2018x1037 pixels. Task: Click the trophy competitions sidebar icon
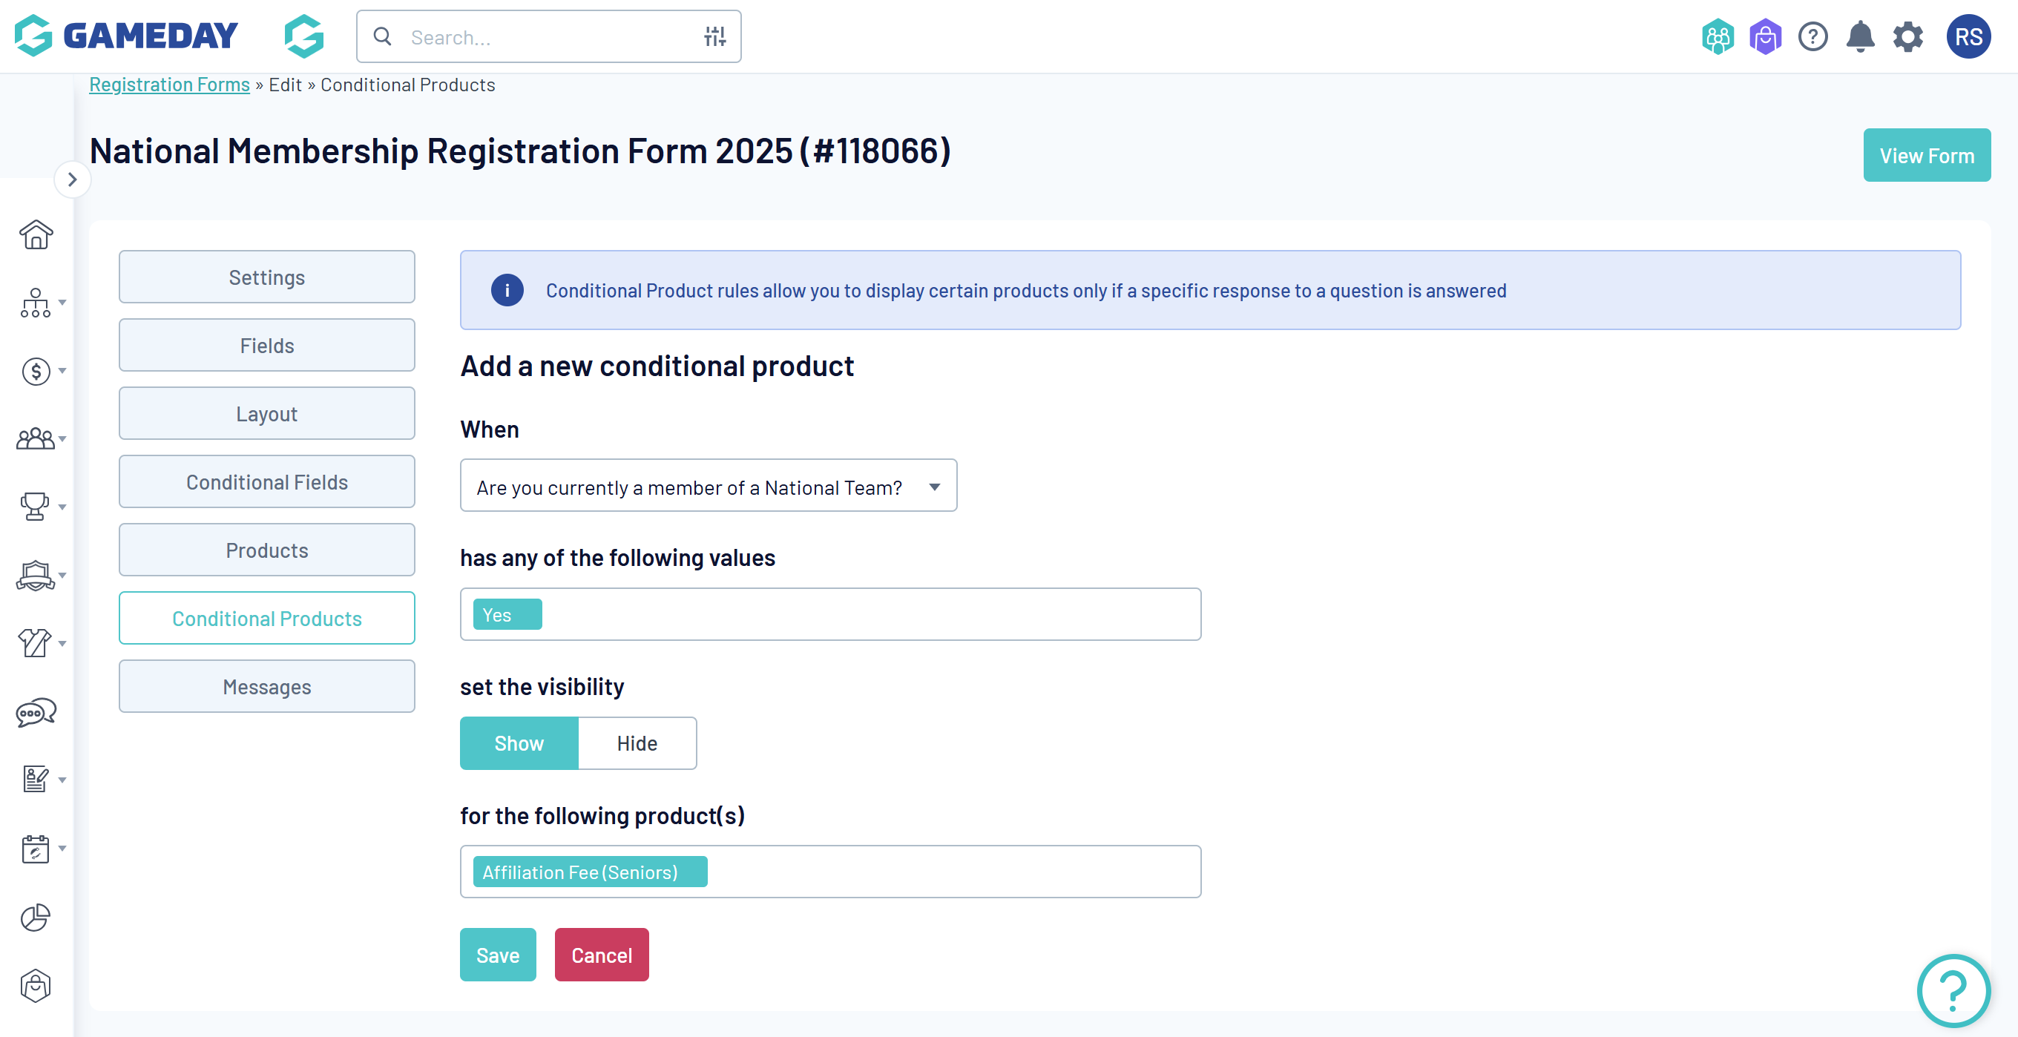coord(34,506)
